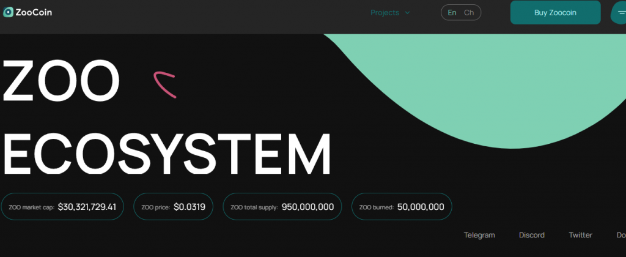Click the 950,000,000 total supply value
626x257 pixels.
[308, 207]
